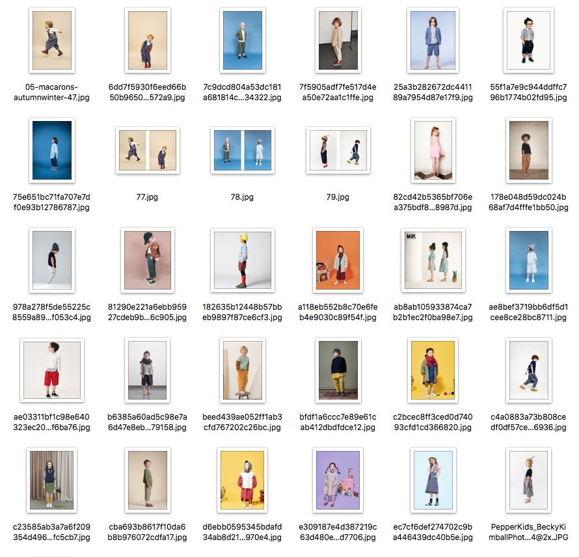Select thumbnail of file starting 178e048d59dc024b

528,150
